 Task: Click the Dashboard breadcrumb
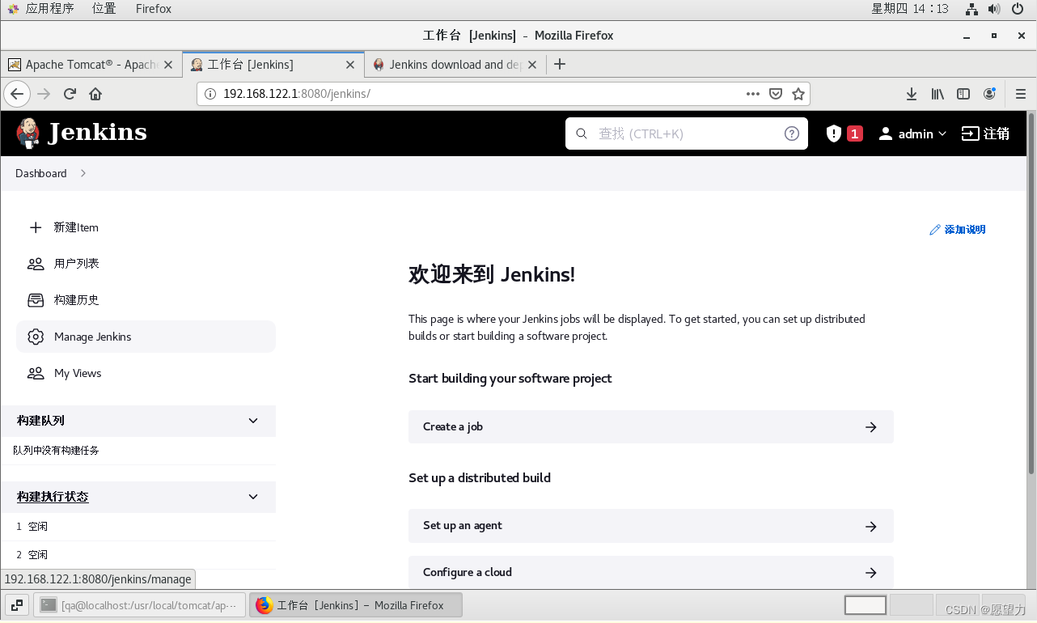tap(41, 173)
